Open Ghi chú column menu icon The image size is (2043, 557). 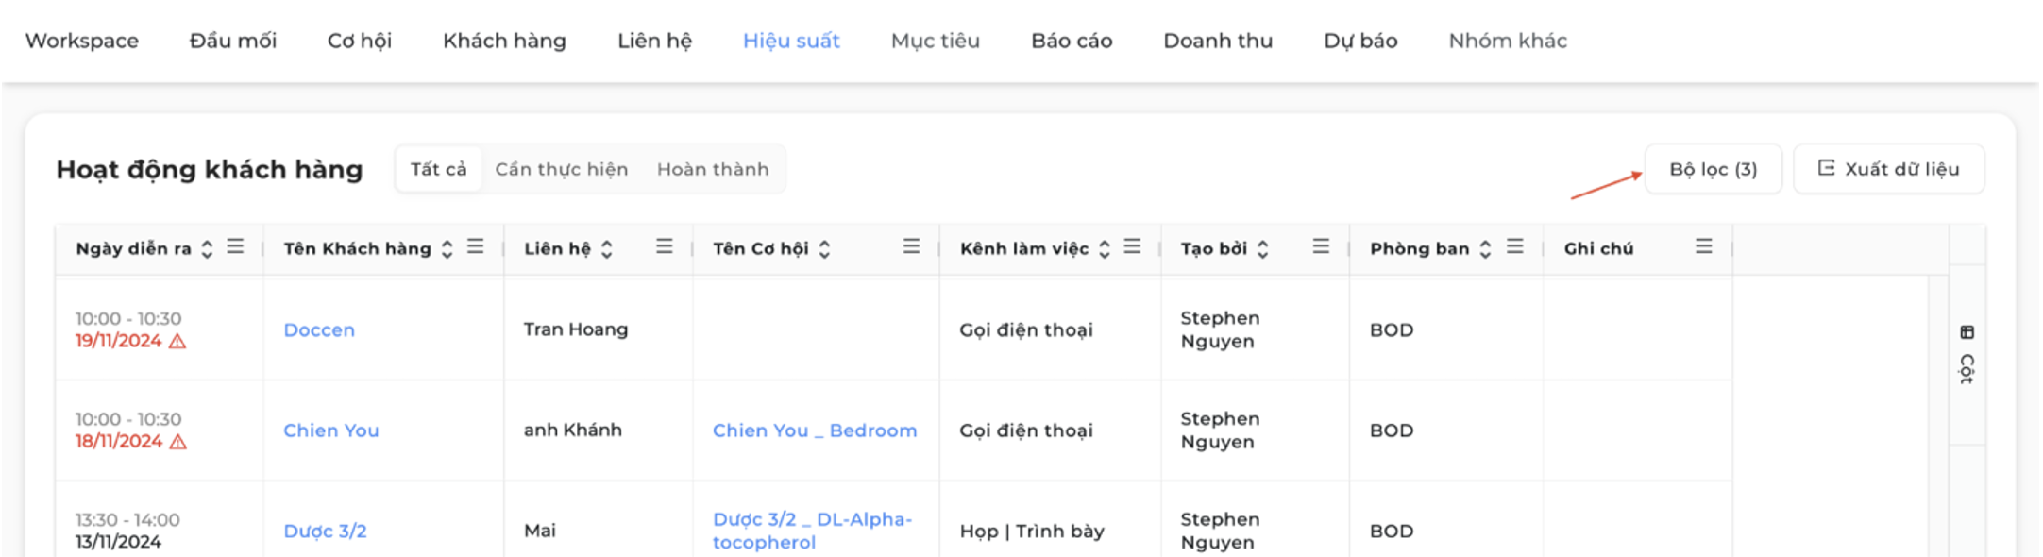tap(1704, 246)
